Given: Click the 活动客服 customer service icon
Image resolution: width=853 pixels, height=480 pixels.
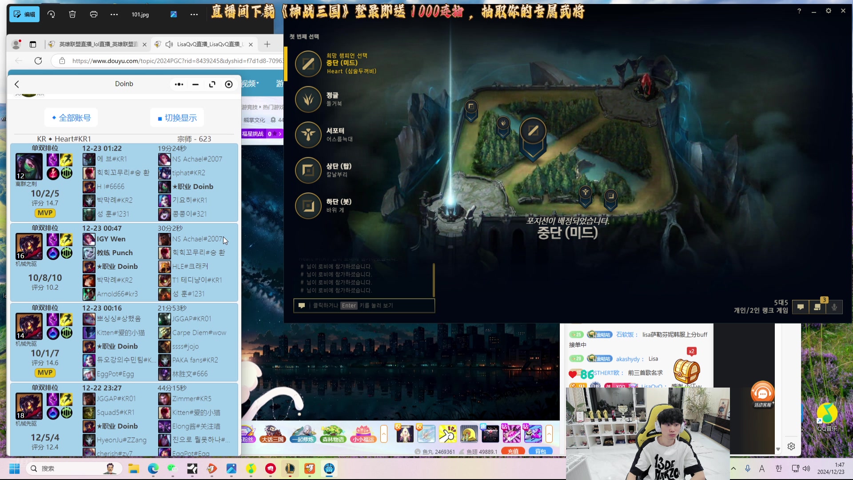Looking at the screenshot, I should click(x=762, y=394).
